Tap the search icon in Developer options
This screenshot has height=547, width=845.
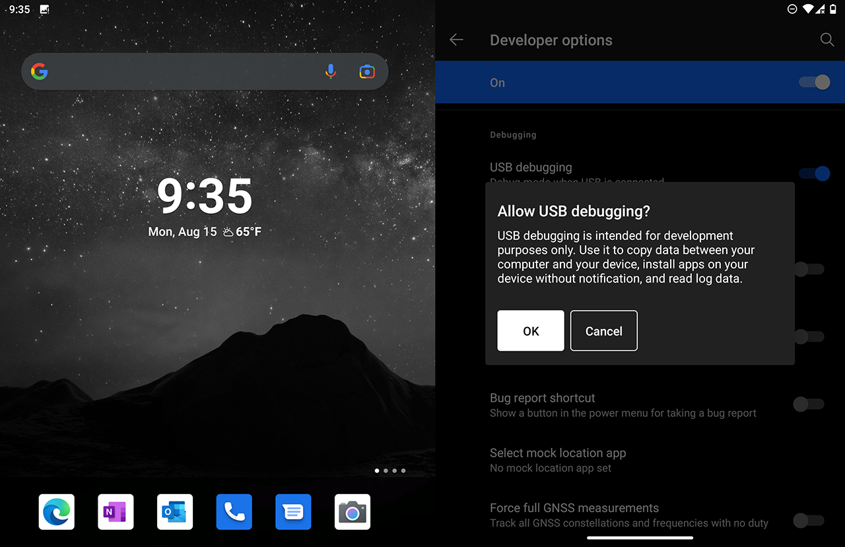pos(827,40)
